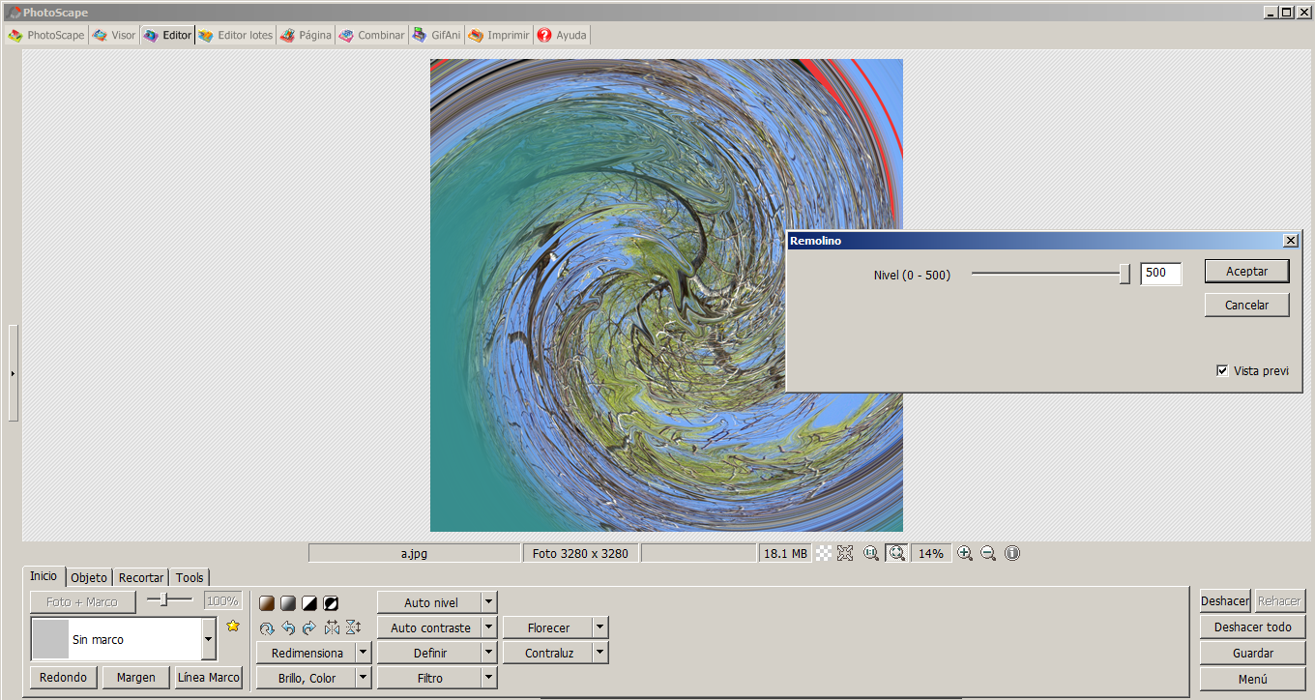Select the Inicio tab
1315x700 pixels.
tap(44, 576)
